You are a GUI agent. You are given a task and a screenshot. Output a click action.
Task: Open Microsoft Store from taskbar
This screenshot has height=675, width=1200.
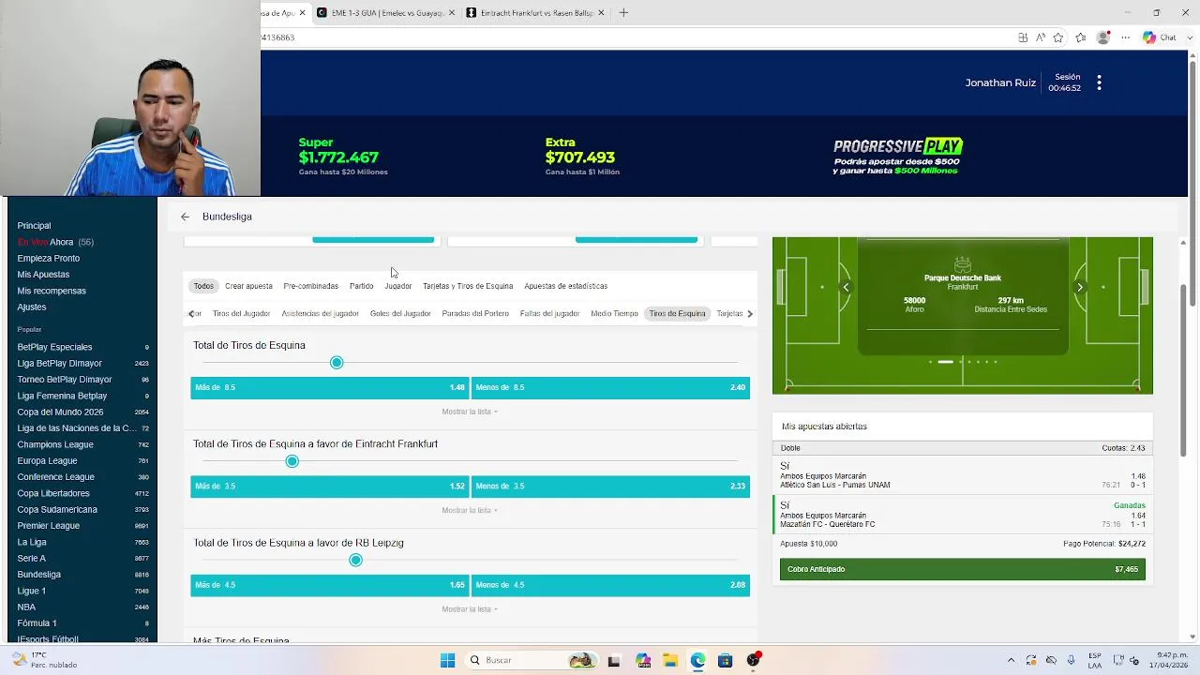point(725,660)
